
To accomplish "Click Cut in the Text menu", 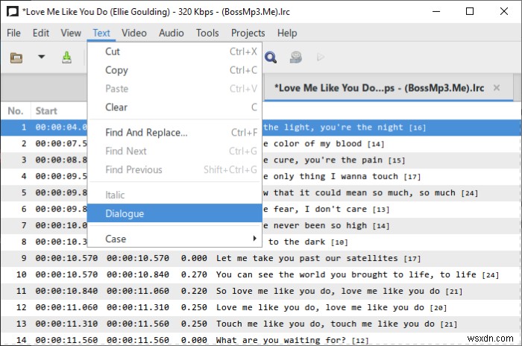I will [113, 51].
